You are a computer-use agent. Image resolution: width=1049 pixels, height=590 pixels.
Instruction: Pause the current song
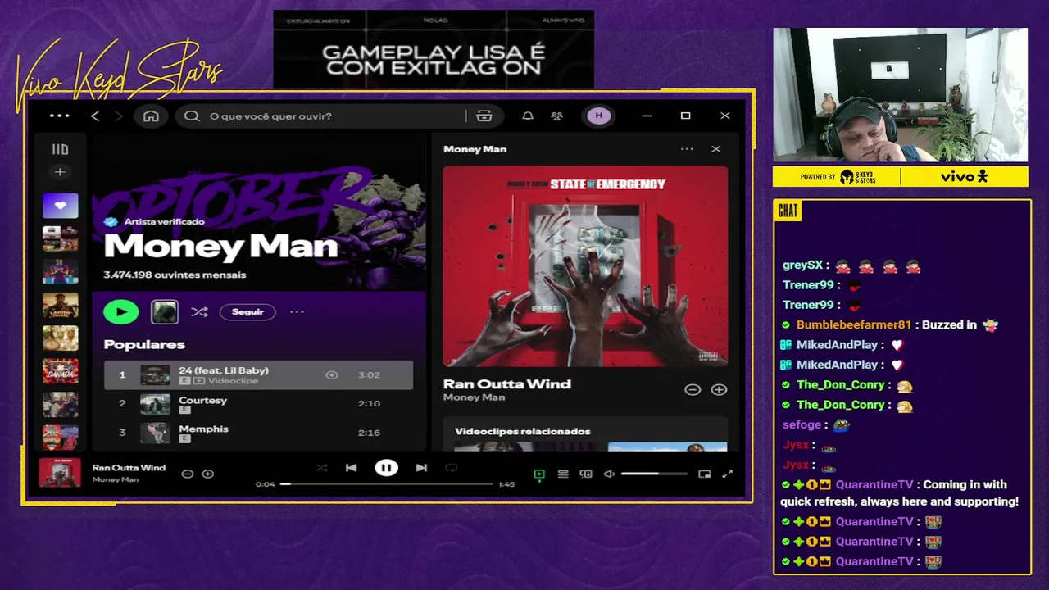click(386, 468)
